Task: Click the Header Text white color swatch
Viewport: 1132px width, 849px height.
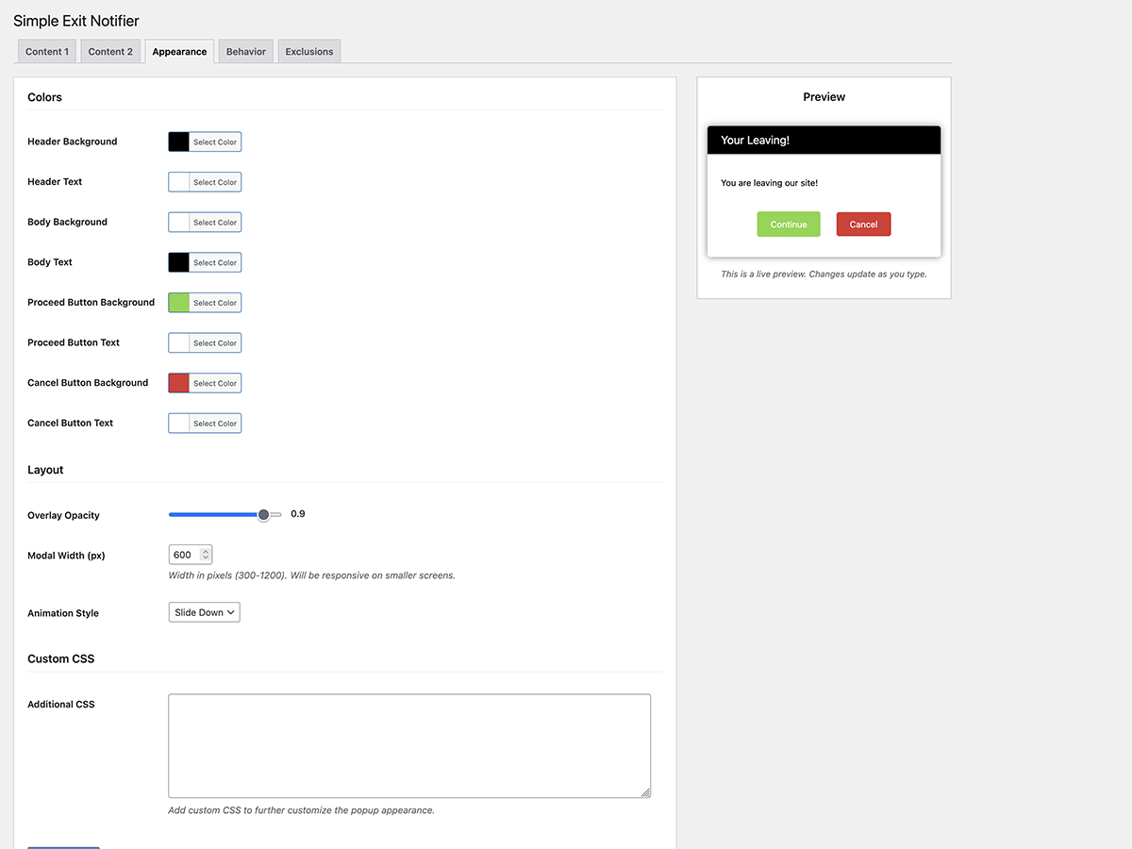Action: click(179, 182)
